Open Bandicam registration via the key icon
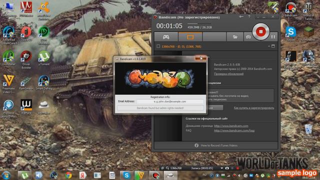Viewport: 320px width, 180px height. [x=241, y=17]
